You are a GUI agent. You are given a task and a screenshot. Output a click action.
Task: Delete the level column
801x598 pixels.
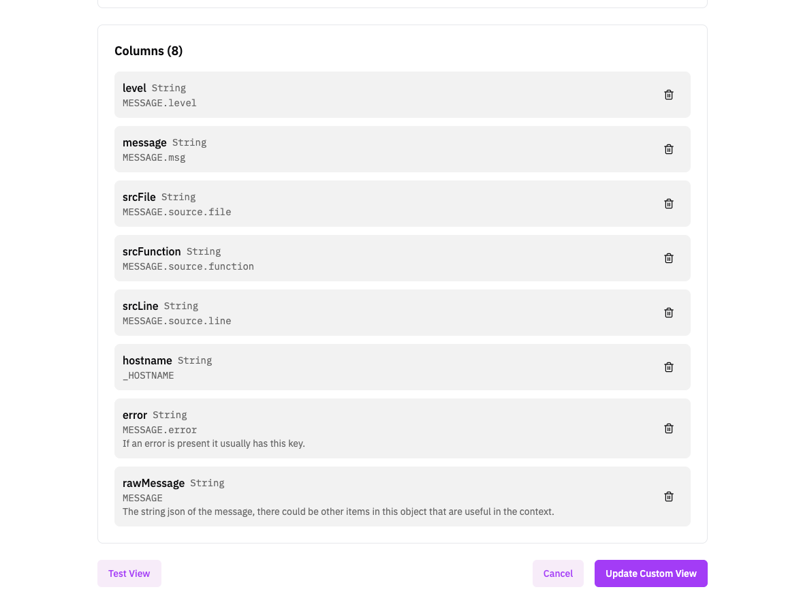pyautogui.click(x=669, y=95)
